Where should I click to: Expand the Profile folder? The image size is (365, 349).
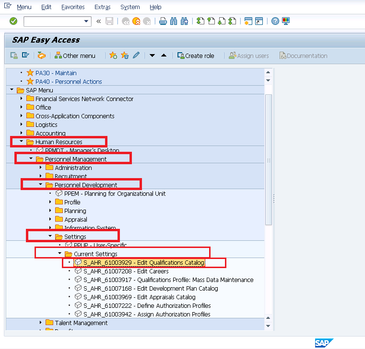point(50,202)
